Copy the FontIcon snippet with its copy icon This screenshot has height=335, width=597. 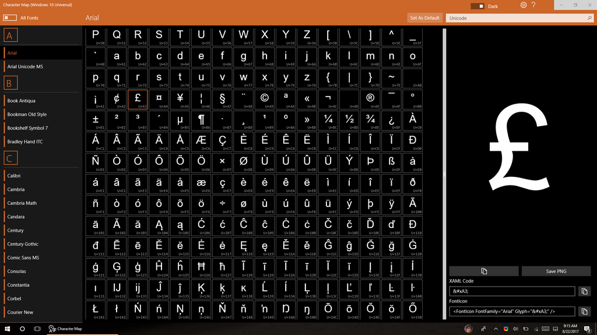pyautogui.click(x=585, y=311)
